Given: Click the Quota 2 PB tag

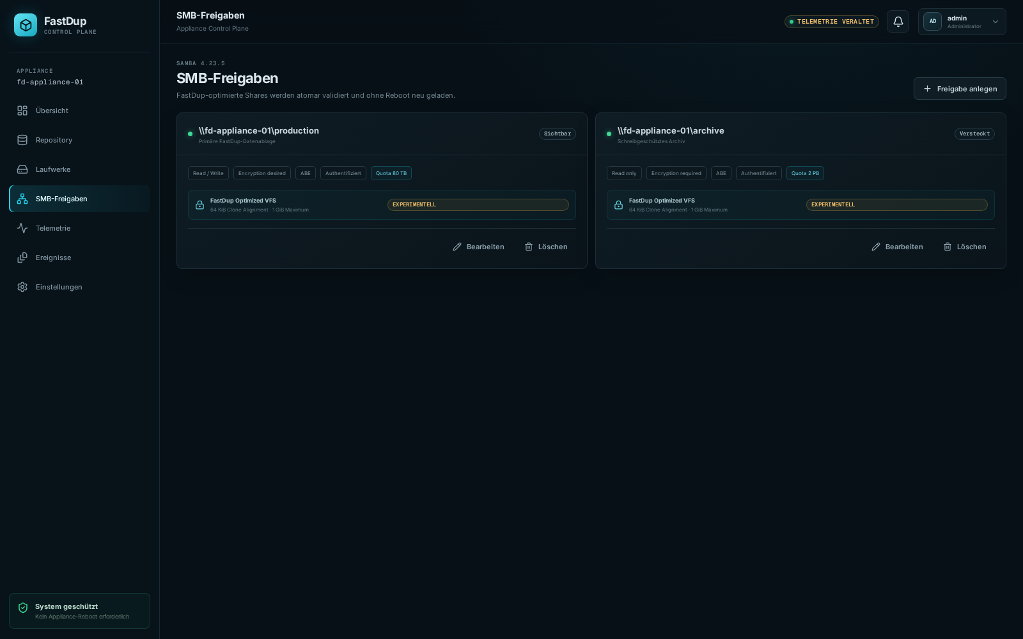Looking at the screenshot, I should (805, 173).
